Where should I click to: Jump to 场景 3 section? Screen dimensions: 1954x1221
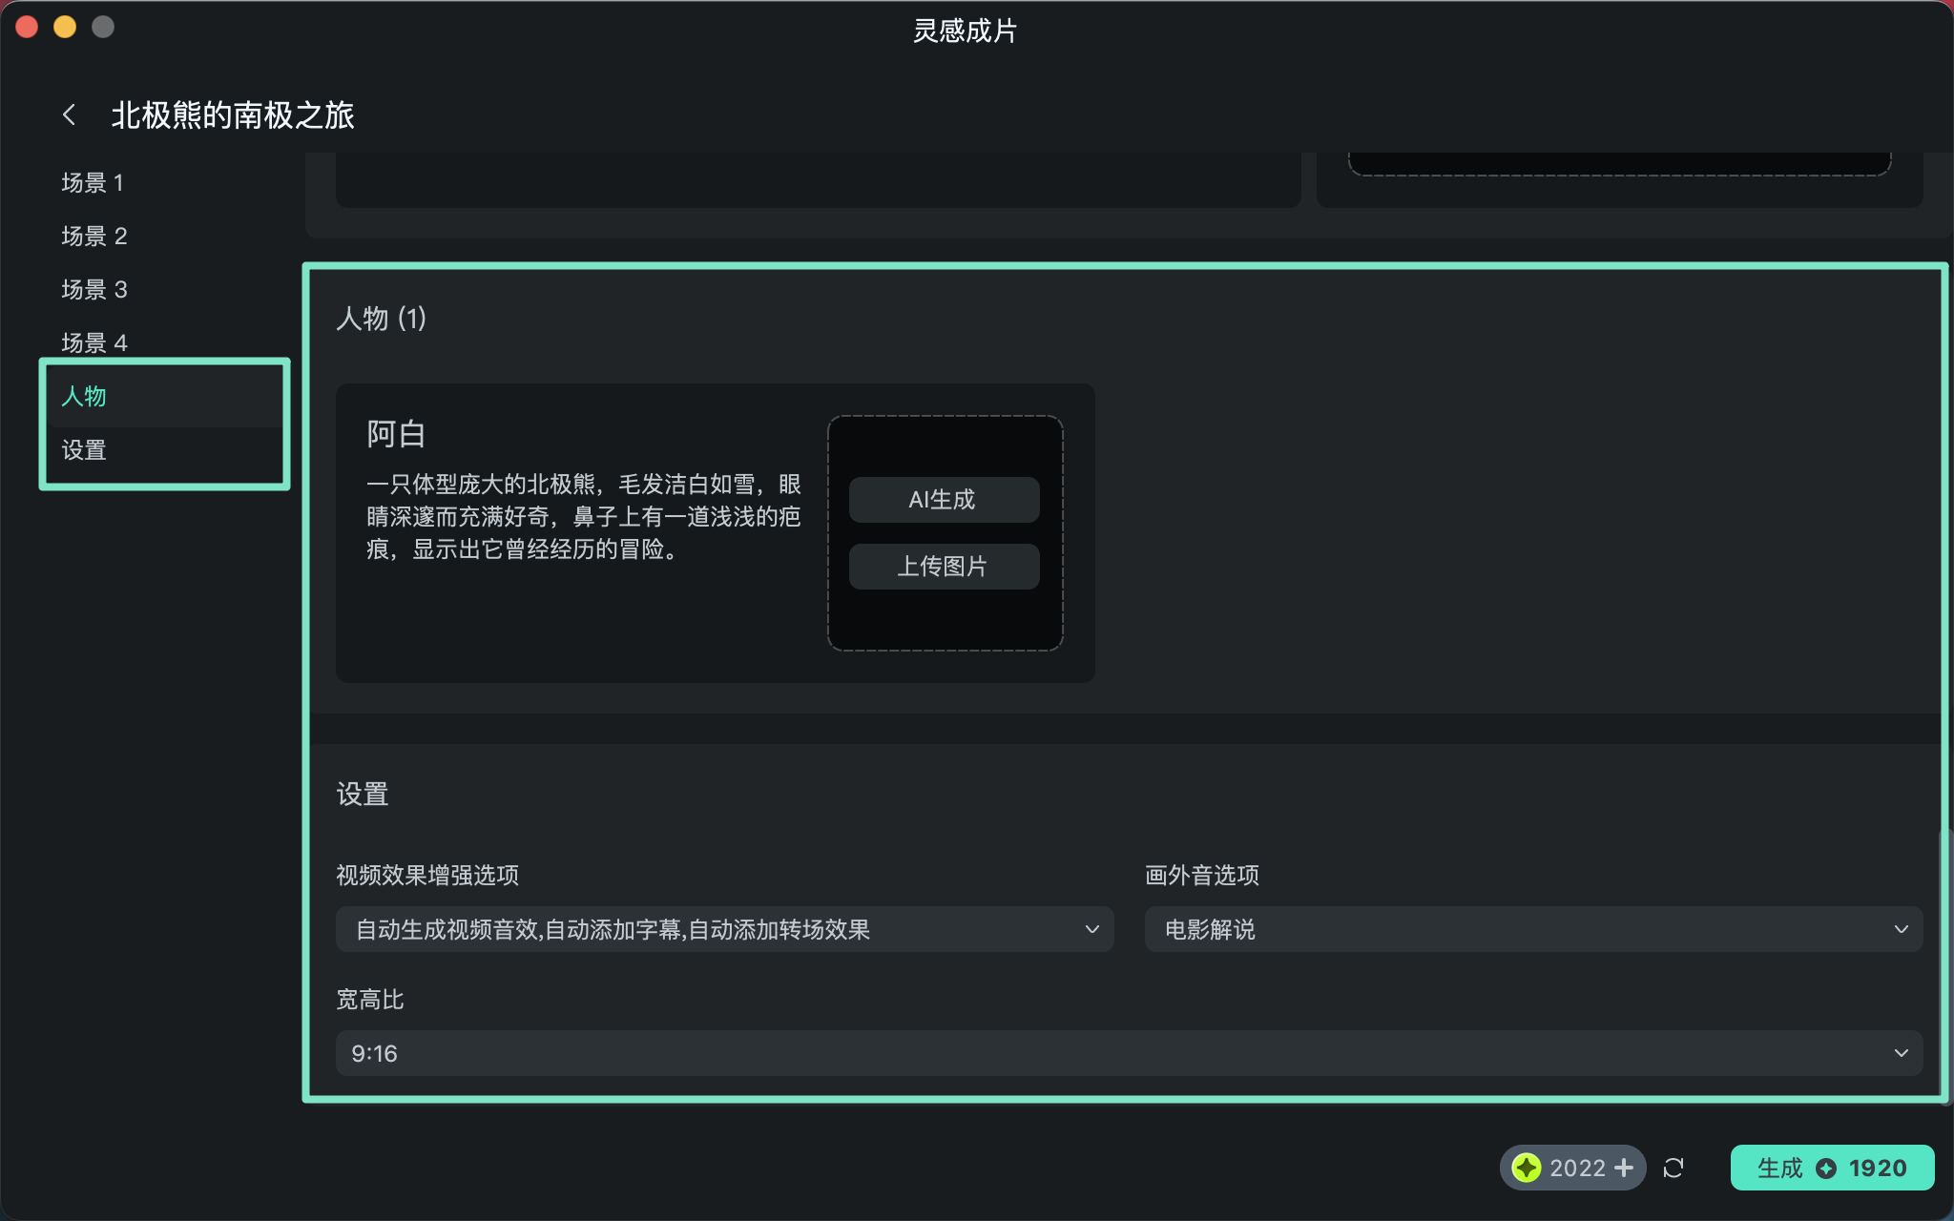tap(94, 289)
